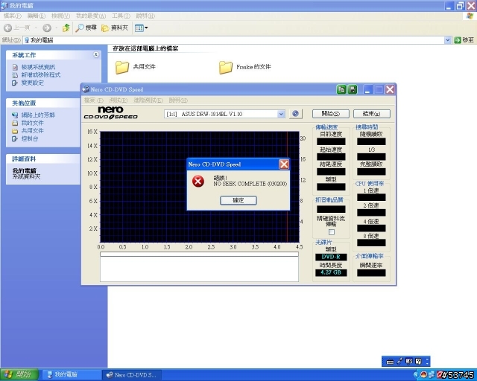Screen dimensions: 477x381
Task: Click the 檢視系統資訊 link
Action: [x=38, y=67]
